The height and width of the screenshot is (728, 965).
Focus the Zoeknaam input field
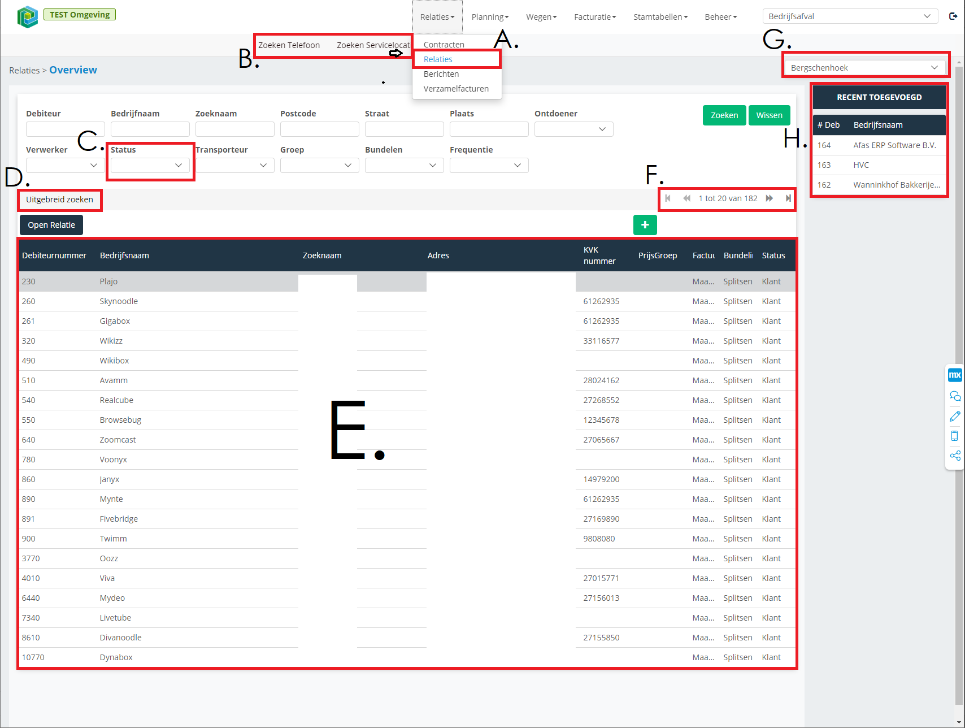pyautogui.click(x=234, y=129)
